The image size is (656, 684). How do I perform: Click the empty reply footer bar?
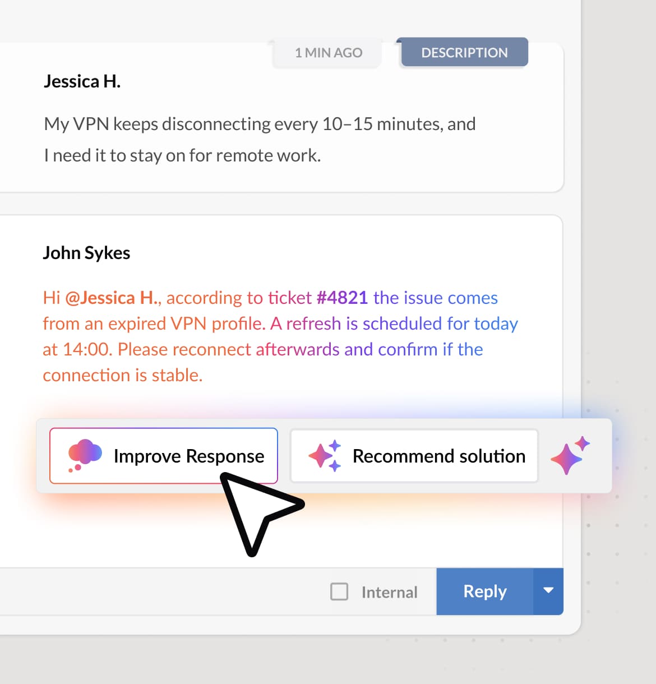[x=163, y=591]
